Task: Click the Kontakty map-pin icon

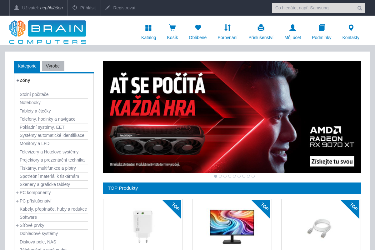Action: point(351,27)
